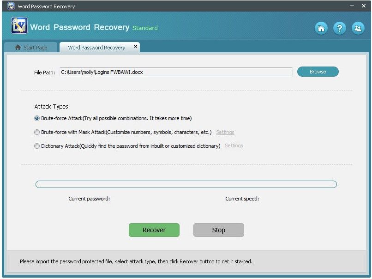This screenshot has width=372, height=279.
Task: Click the green Recover button
Action: coord(154,230)
